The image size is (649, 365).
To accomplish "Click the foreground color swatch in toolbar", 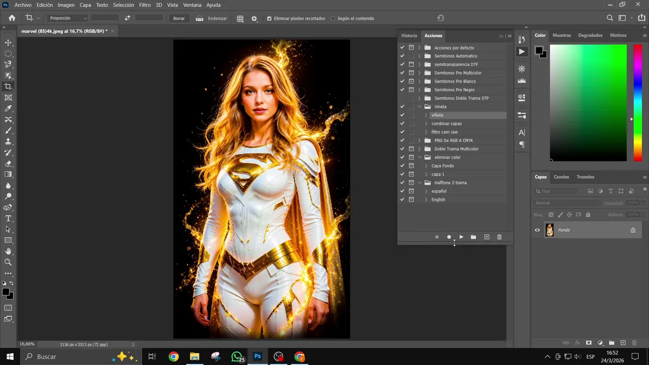I will 5,292.
